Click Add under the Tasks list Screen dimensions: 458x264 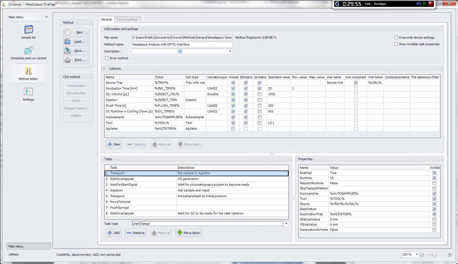click(114, 233)
